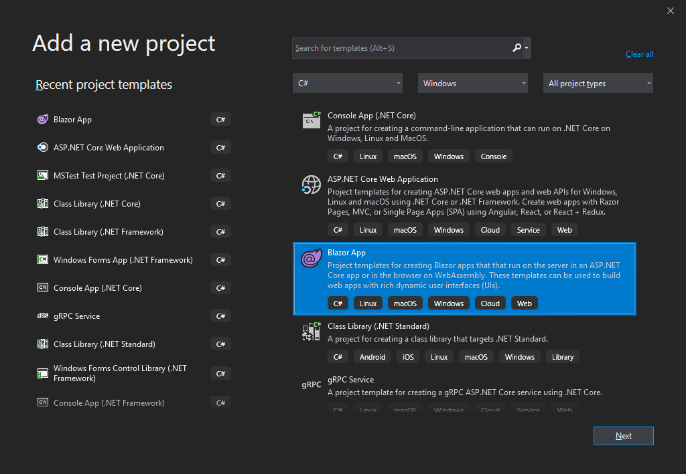Click the Console App (.NET Core) icon in recent templates
This screenshot has width=686, height=474.
tap(43, 287)
